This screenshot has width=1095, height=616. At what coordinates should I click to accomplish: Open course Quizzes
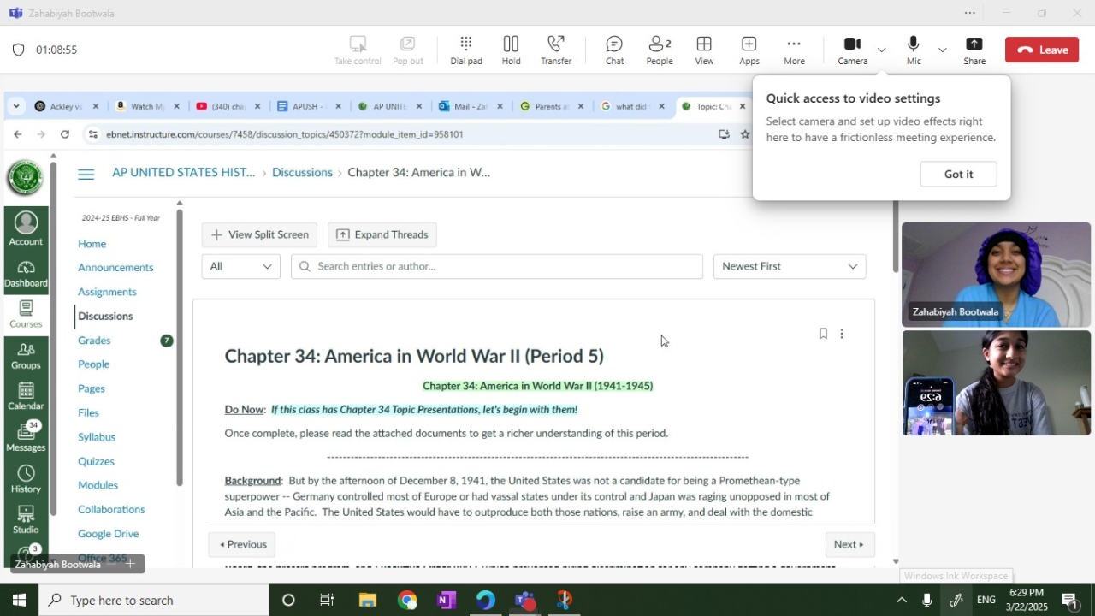(96, 461)
